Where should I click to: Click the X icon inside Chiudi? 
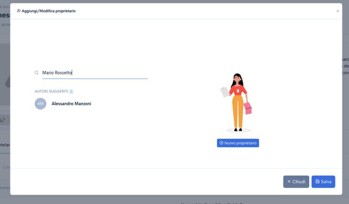point(289,182)
